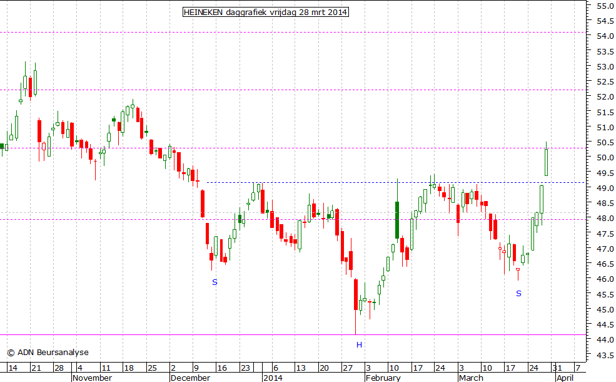Click the "November" month label
Screen dimensions: 616x382
(93, 378)
